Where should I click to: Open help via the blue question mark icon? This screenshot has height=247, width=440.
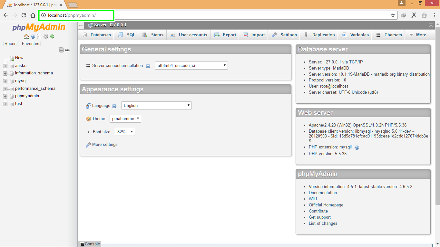[x=33, y=36]
